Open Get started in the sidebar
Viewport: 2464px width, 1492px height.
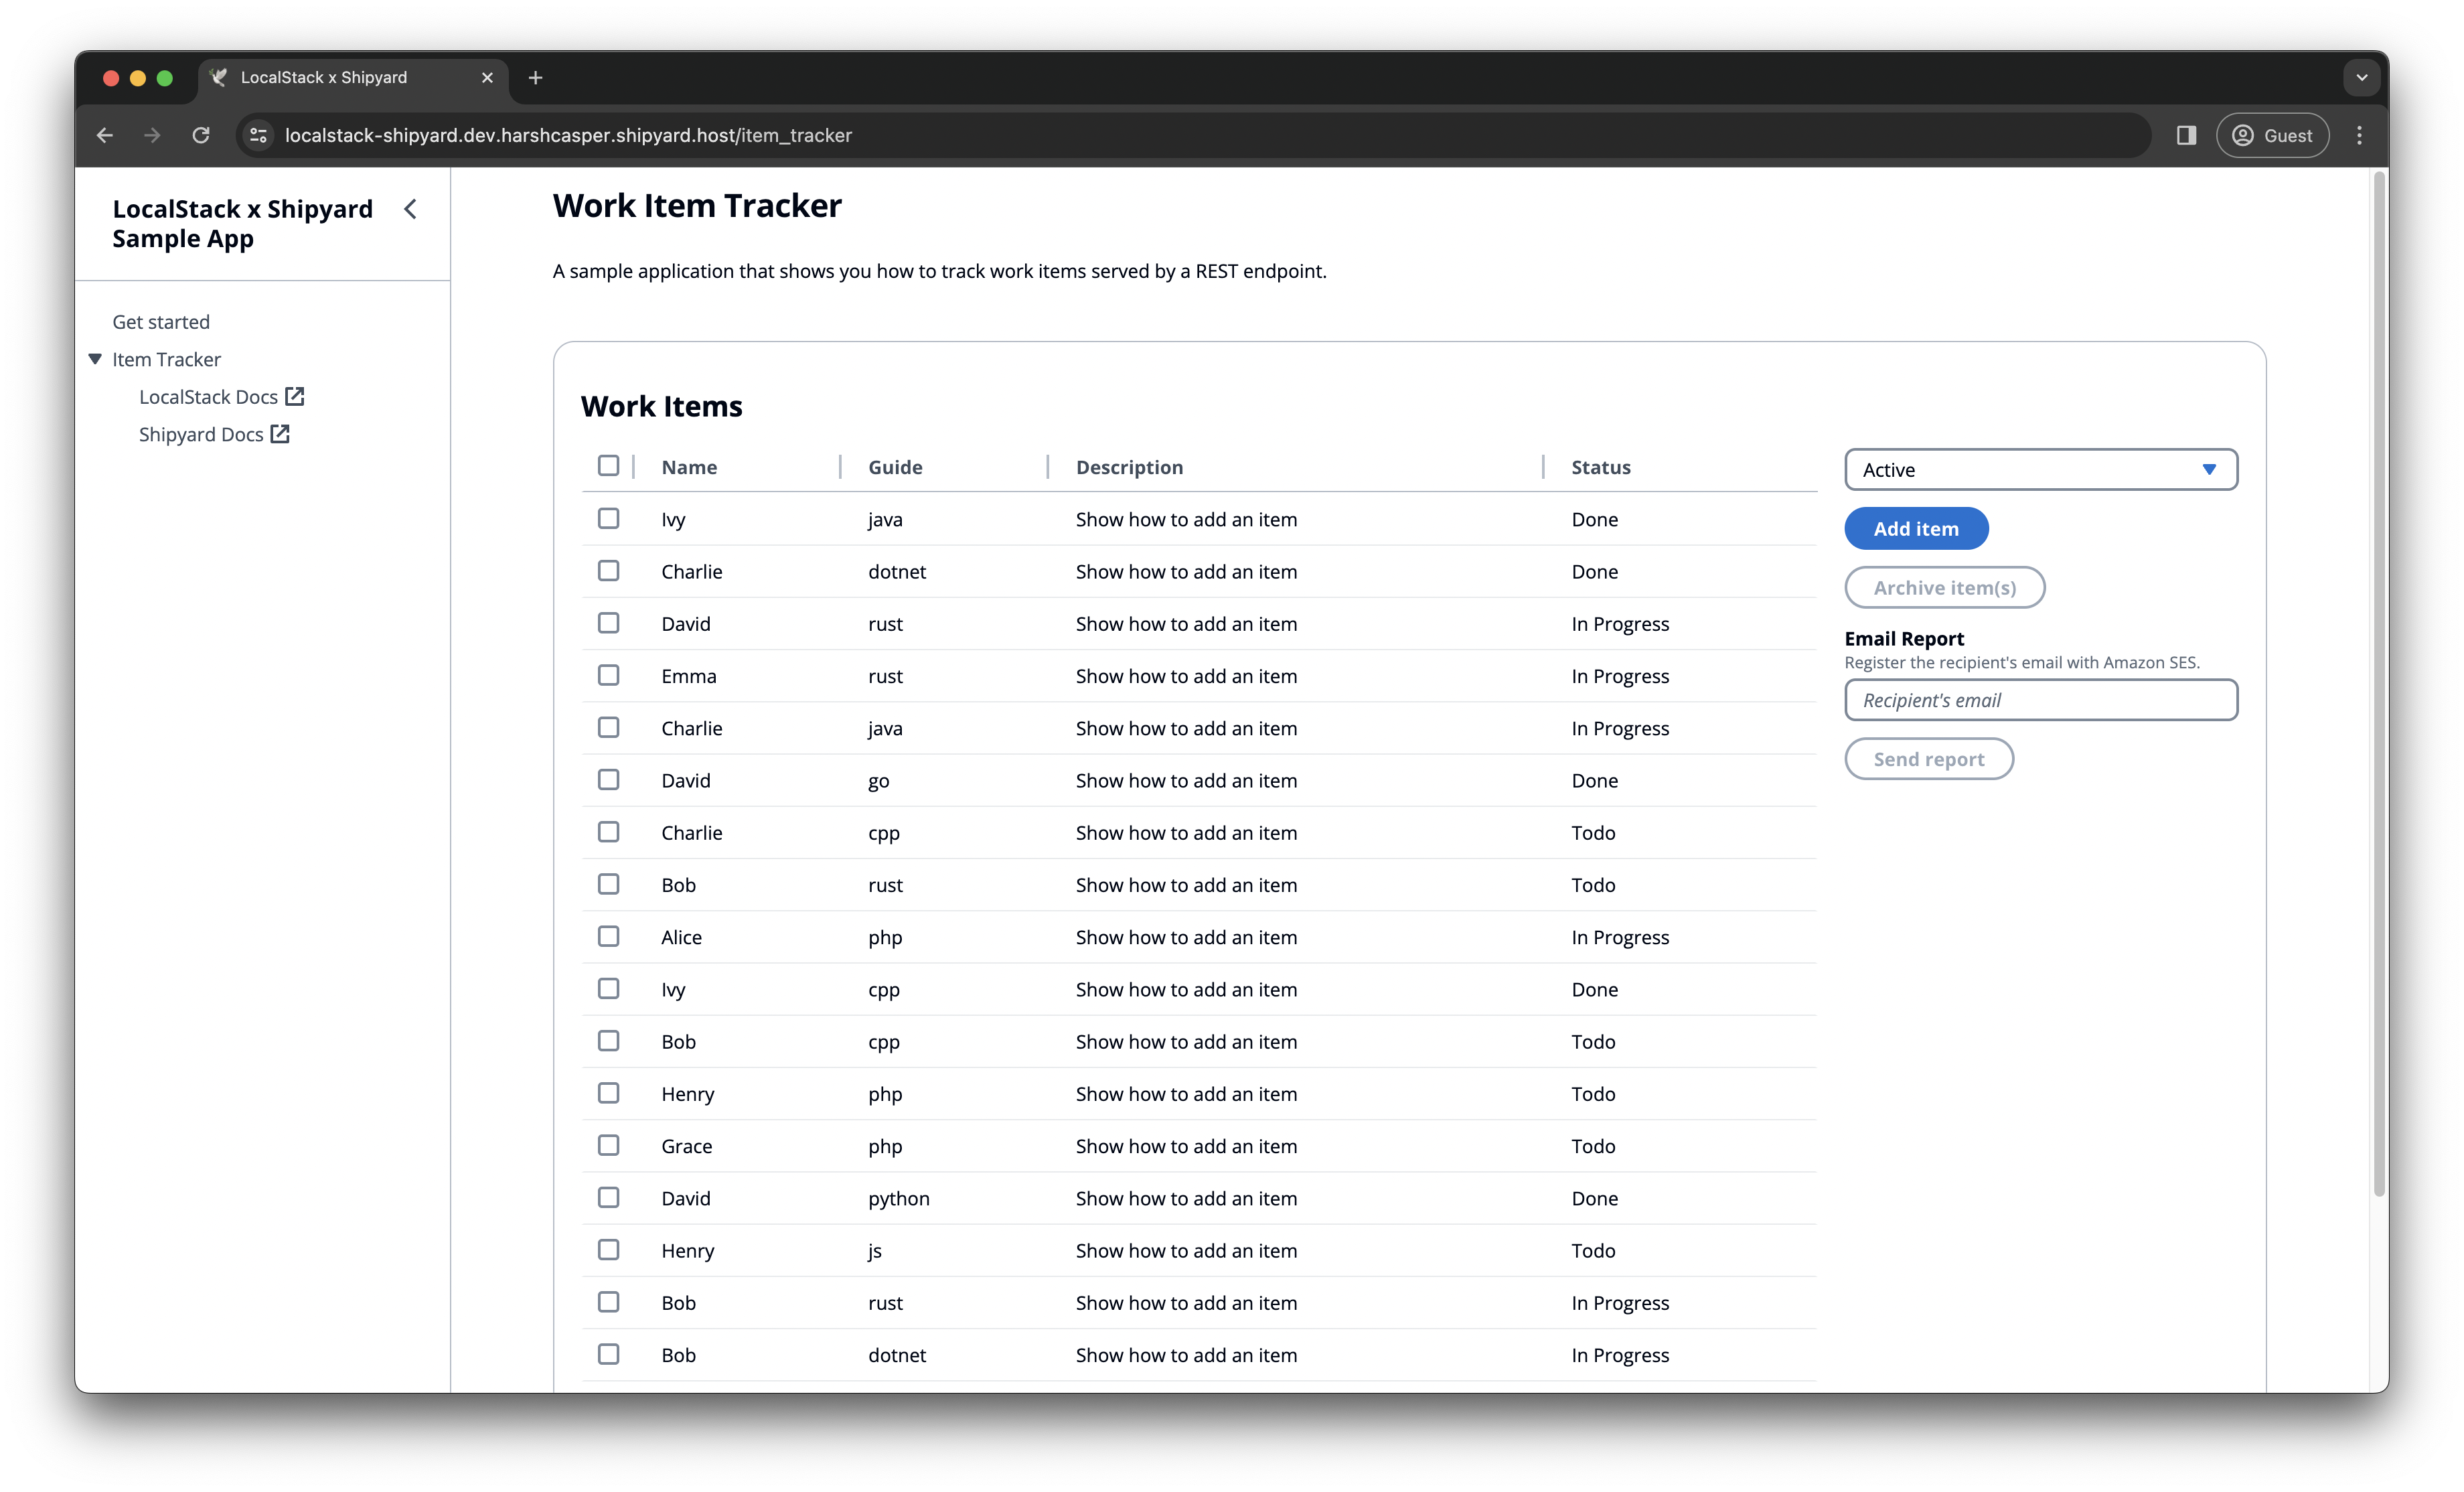(161, 322)
